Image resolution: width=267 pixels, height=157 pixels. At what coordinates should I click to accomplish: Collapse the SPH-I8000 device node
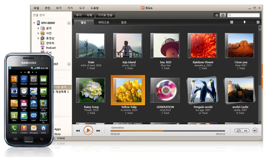(34, 23)
